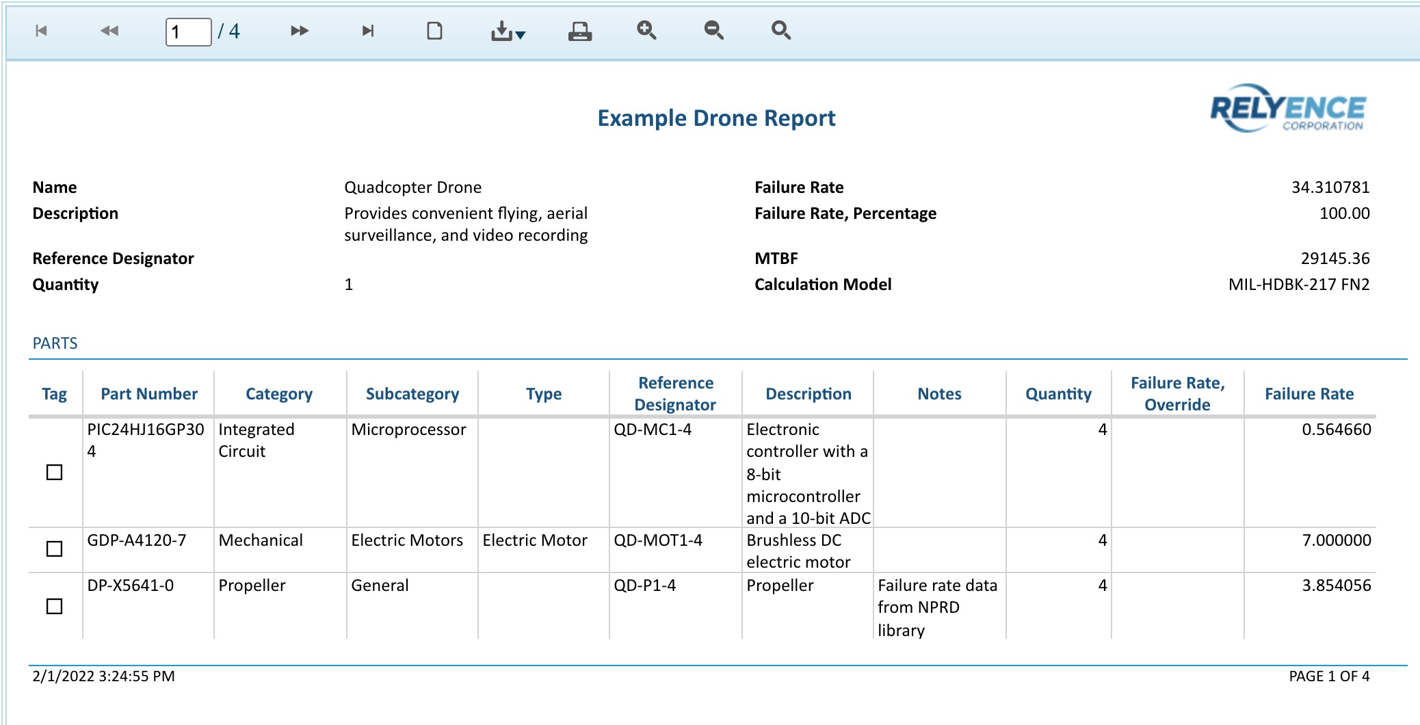
Task: Go to the previous page
Action: click(108, 31)
